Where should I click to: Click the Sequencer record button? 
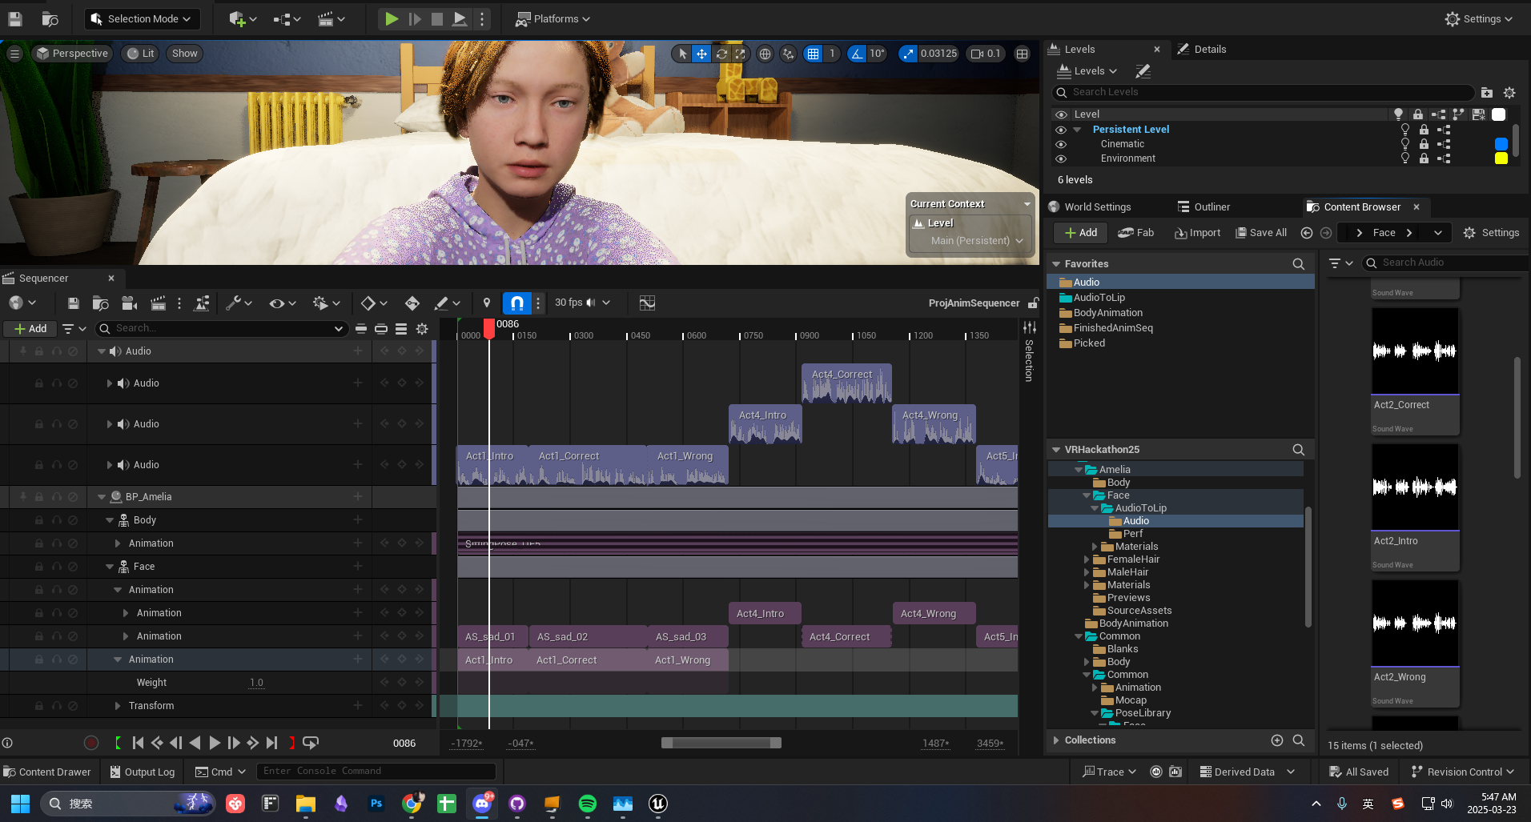(91, 743)
